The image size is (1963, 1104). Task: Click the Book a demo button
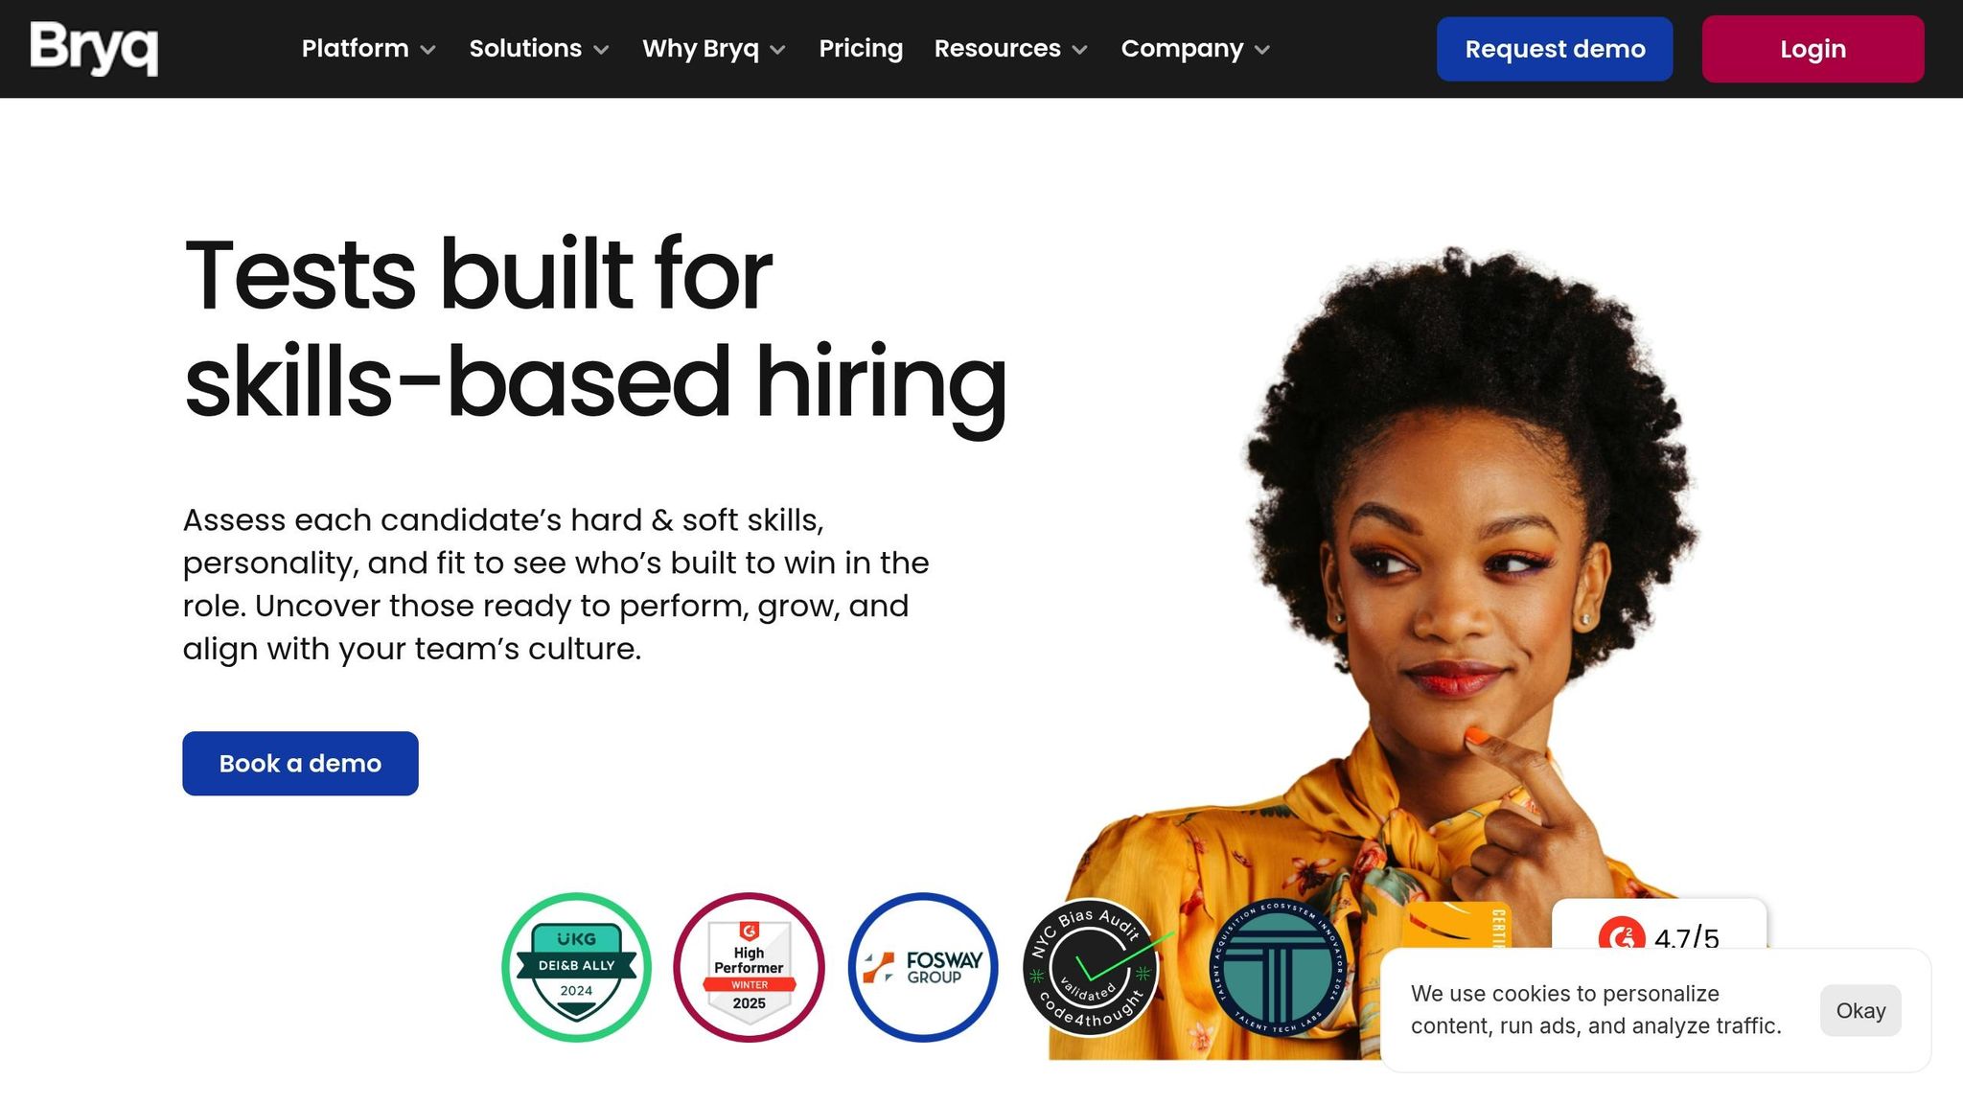click(300, 764)
